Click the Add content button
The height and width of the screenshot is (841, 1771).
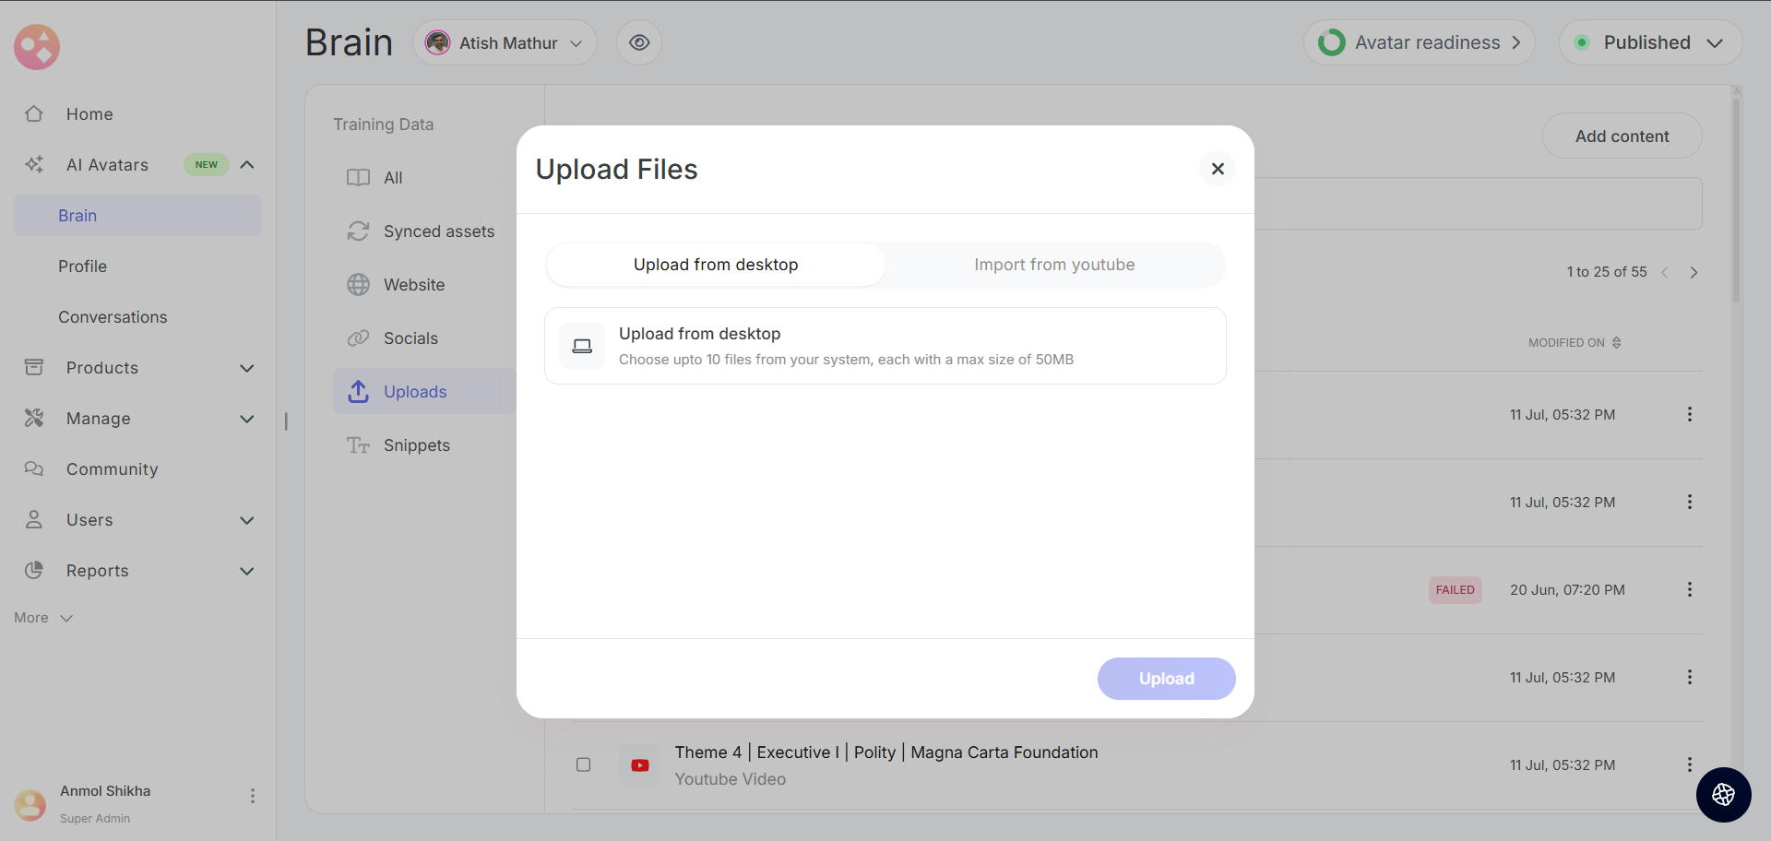tap(1622, 136)
